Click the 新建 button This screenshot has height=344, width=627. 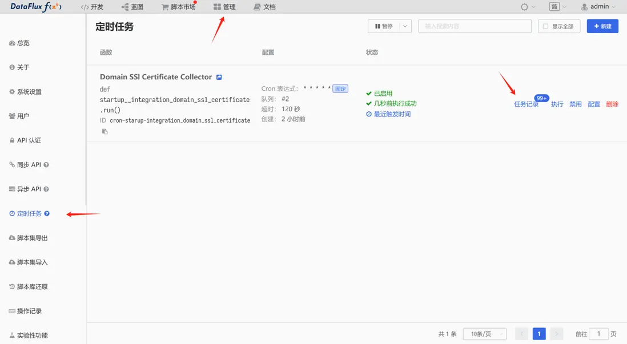coord(602,26)
